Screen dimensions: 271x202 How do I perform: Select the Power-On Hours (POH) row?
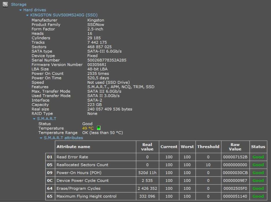click(x=156, y=173)
